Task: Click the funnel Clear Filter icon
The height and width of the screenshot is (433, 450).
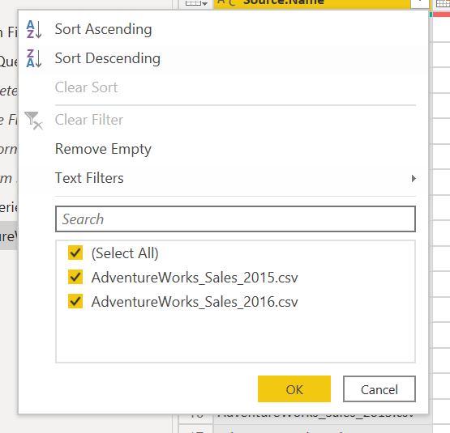Action: click(x=34, y=121)
